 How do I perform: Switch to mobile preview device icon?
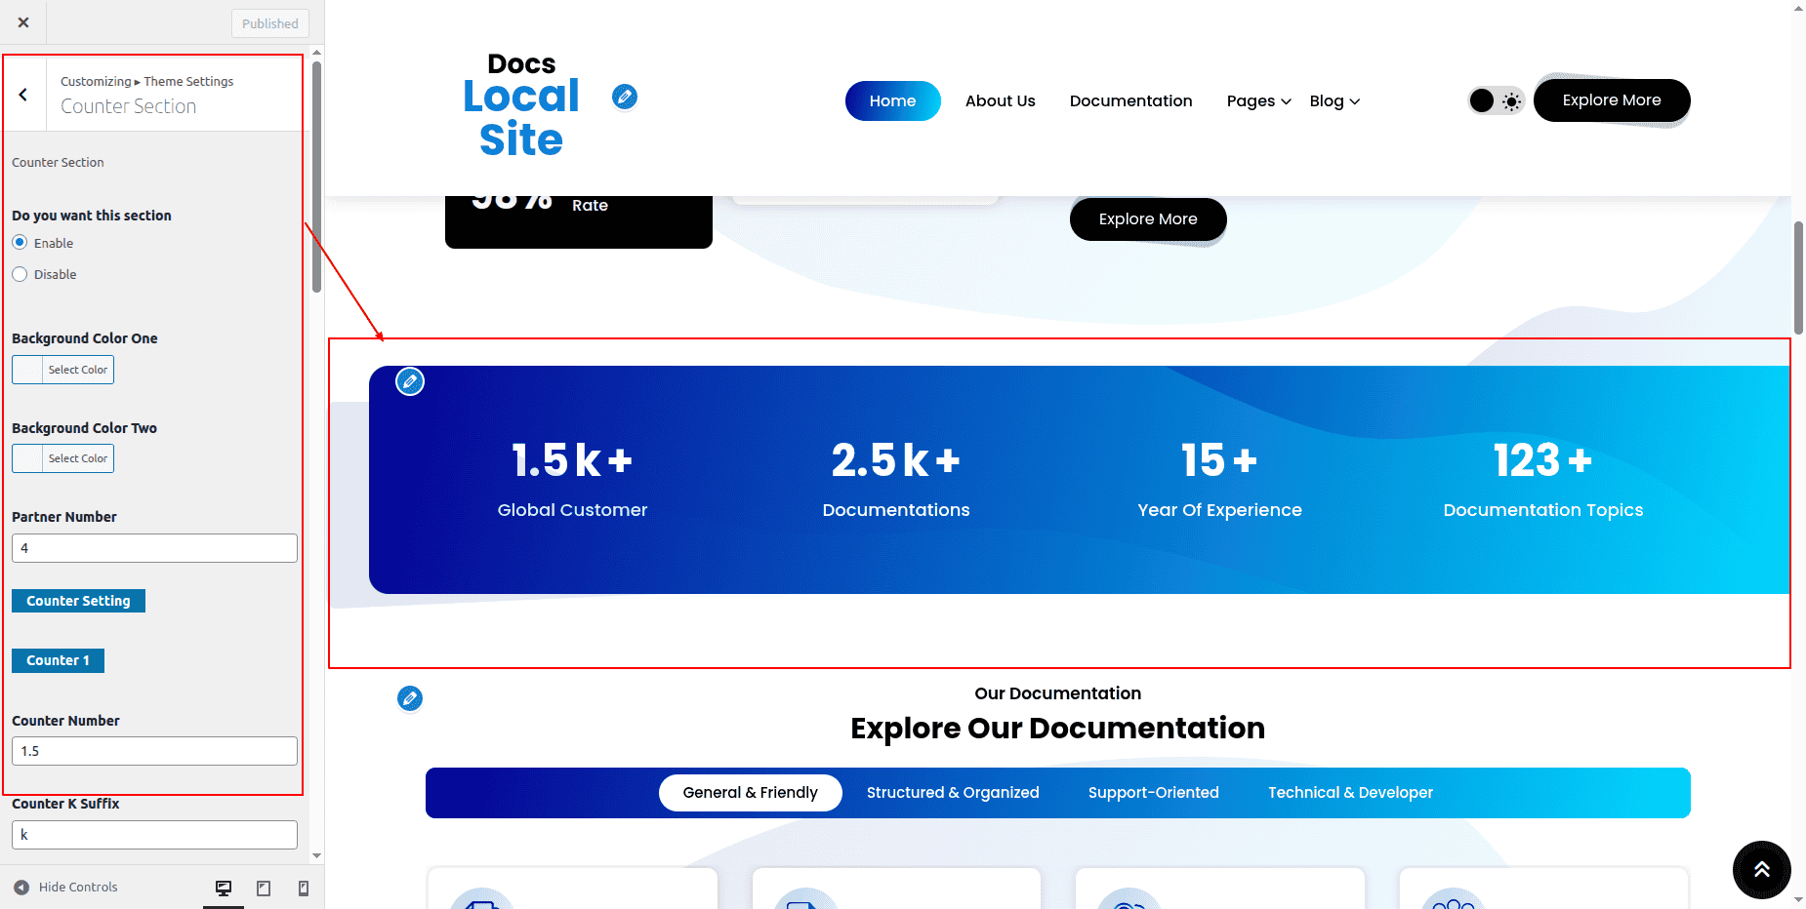[x=304, y=888]
